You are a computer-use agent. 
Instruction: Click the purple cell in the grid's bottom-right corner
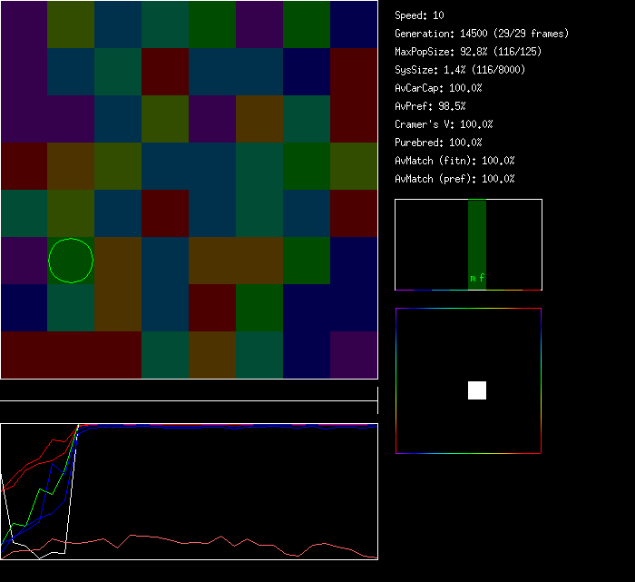[354, 355]
